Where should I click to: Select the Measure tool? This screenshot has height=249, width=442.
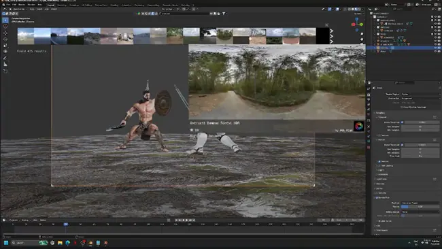coord(5,65)
